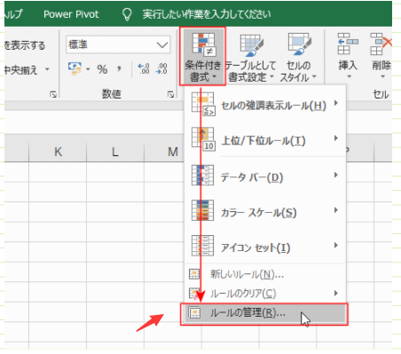Select 上位/下位ルール(T) menu item
Screen dimensions: 401x354
[264, 139]
